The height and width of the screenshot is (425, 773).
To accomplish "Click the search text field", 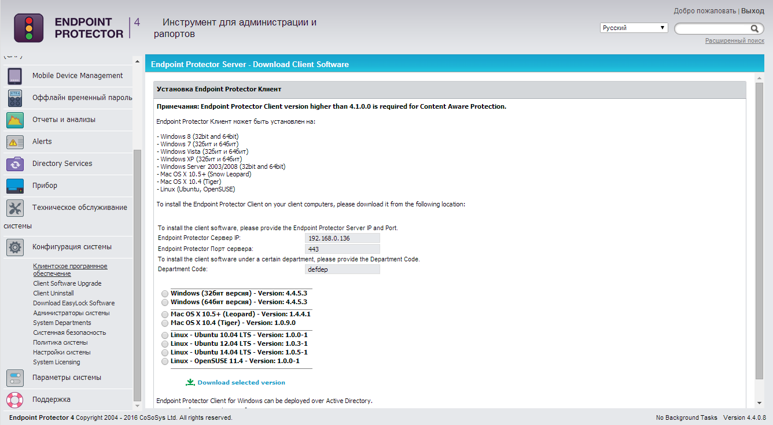I will click(713, 28).
